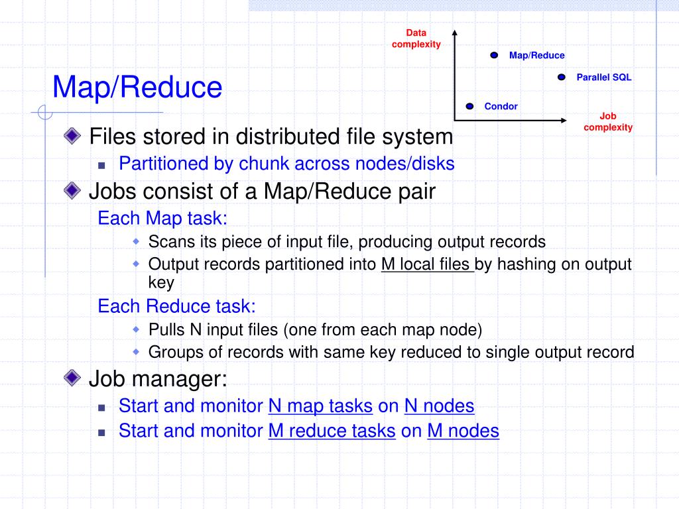Click the dot beside Map/Reduce in chart
679x509 pixels.
494,55
